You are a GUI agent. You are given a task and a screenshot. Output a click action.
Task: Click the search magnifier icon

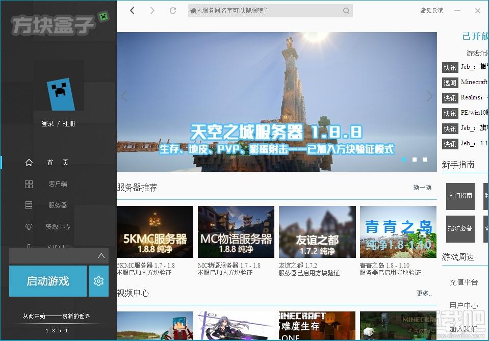click(346, 11)
